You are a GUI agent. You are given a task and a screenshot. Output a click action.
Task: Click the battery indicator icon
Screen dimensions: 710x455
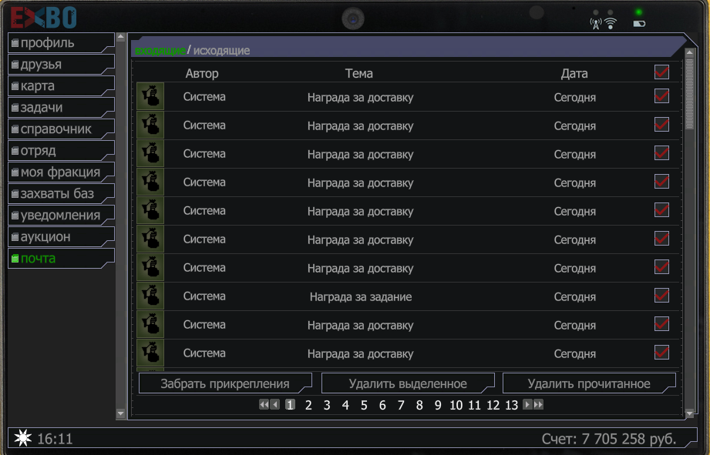click(x=639, y=24)
